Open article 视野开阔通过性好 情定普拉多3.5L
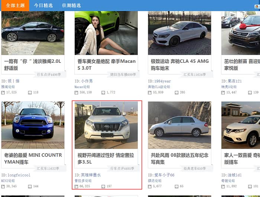 [106, 158]
